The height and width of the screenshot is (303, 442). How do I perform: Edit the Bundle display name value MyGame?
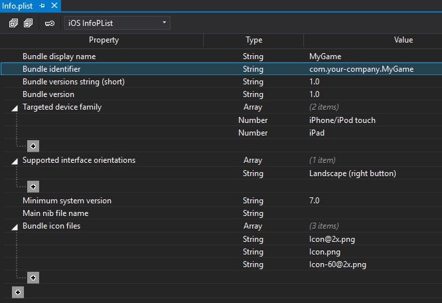[x=325, y=56]
